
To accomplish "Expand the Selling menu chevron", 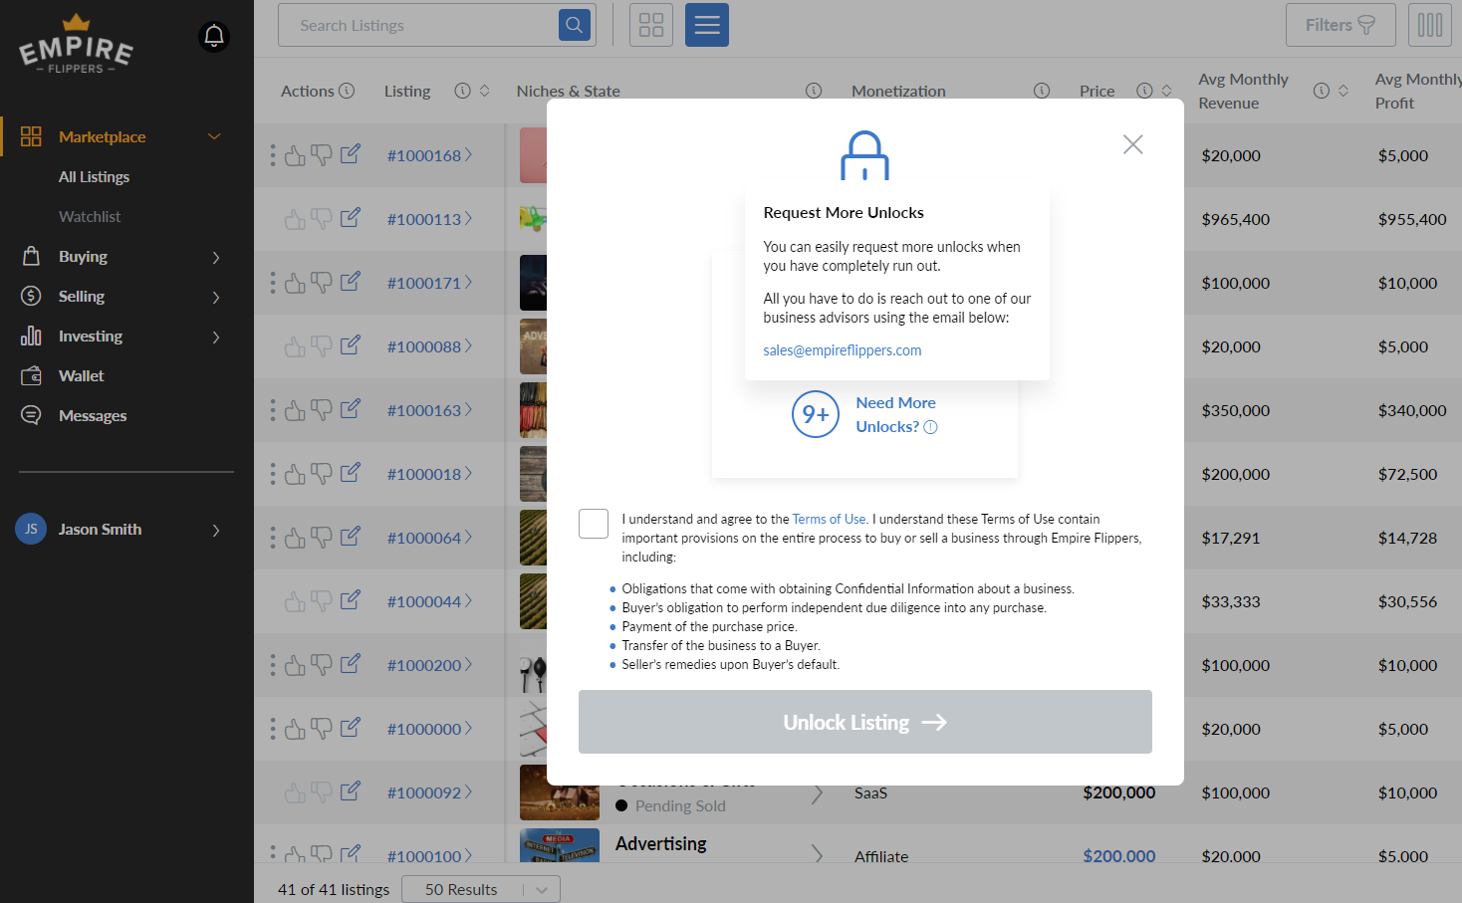I will tap(216, 298).
